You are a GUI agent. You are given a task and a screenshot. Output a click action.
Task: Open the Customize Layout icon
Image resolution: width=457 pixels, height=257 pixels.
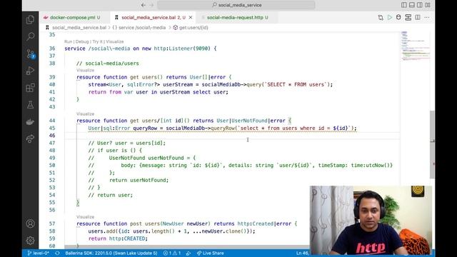click(428, 5)
